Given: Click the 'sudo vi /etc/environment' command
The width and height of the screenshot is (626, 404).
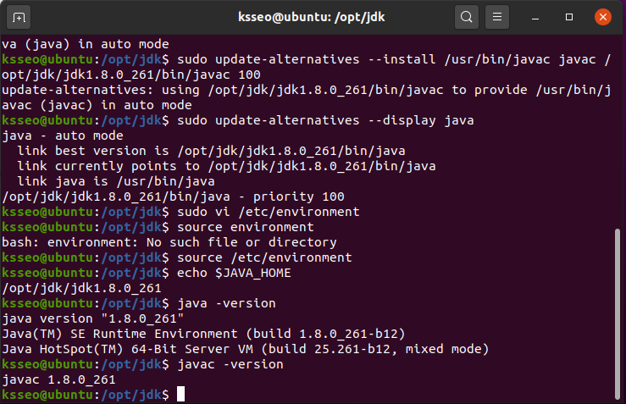Looking at the screenshot, I should (269, 212).
